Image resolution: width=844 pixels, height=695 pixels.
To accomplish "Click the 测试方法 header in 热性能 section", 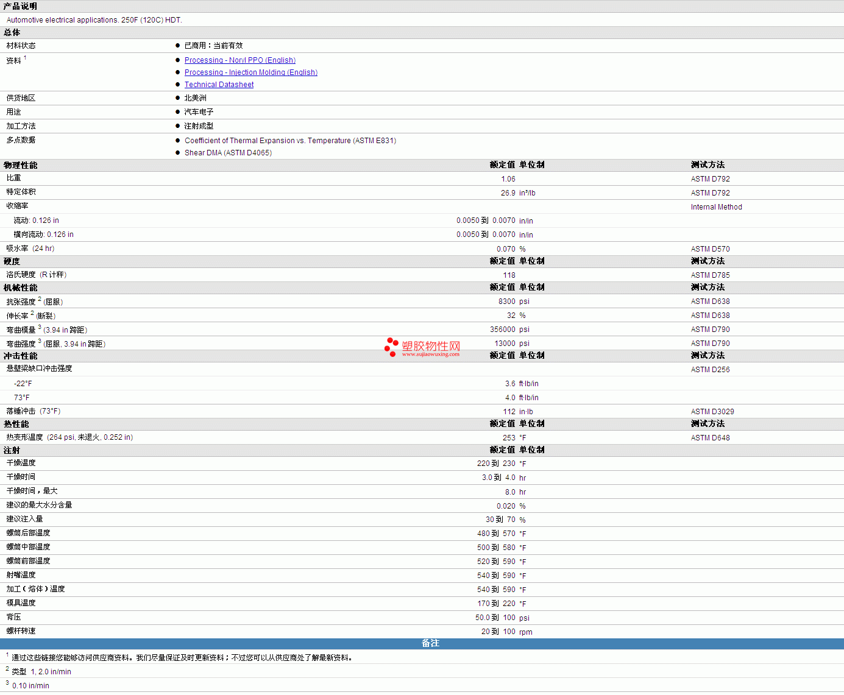I will (707, 424).
